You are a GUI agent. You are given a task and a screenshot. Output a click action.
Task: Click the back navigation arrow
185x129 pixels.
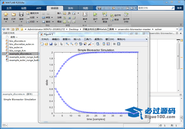(x=4, y=29)
